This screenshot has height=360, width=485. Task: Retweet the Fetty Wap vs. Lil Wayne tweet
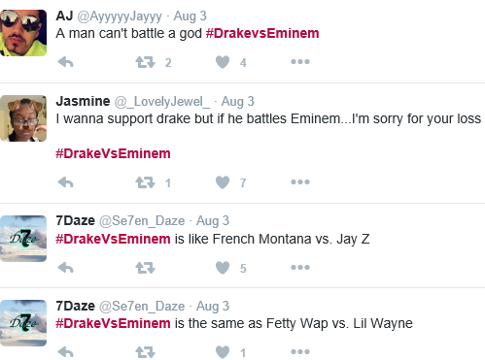coord(145,352)
